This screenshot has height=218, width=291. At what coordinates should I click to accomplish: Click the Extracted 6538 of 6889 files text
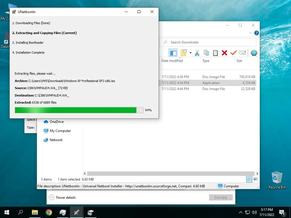coord(36,102)
